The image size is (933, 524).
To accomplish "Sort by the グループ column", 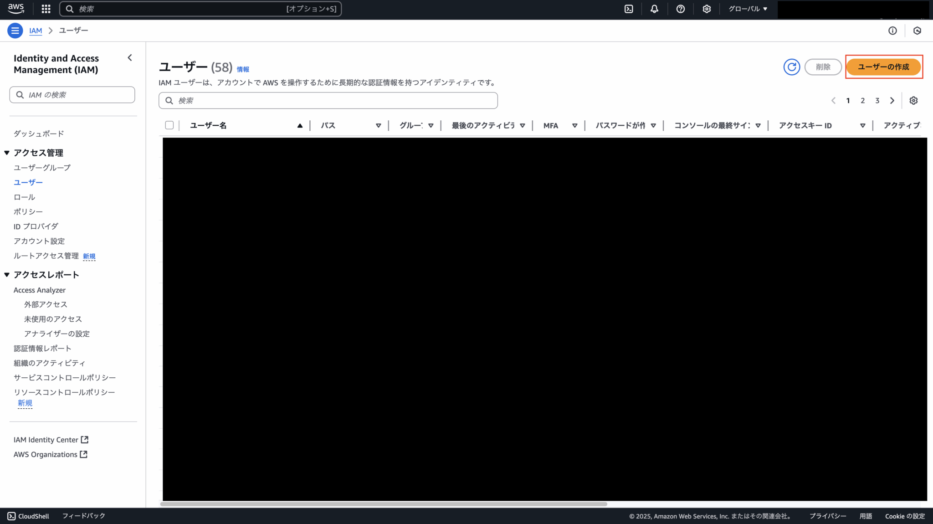I will [431, 126].
